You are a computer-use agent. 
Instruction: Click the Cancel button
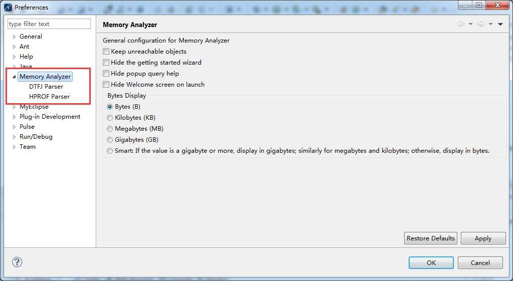(480, 262)
